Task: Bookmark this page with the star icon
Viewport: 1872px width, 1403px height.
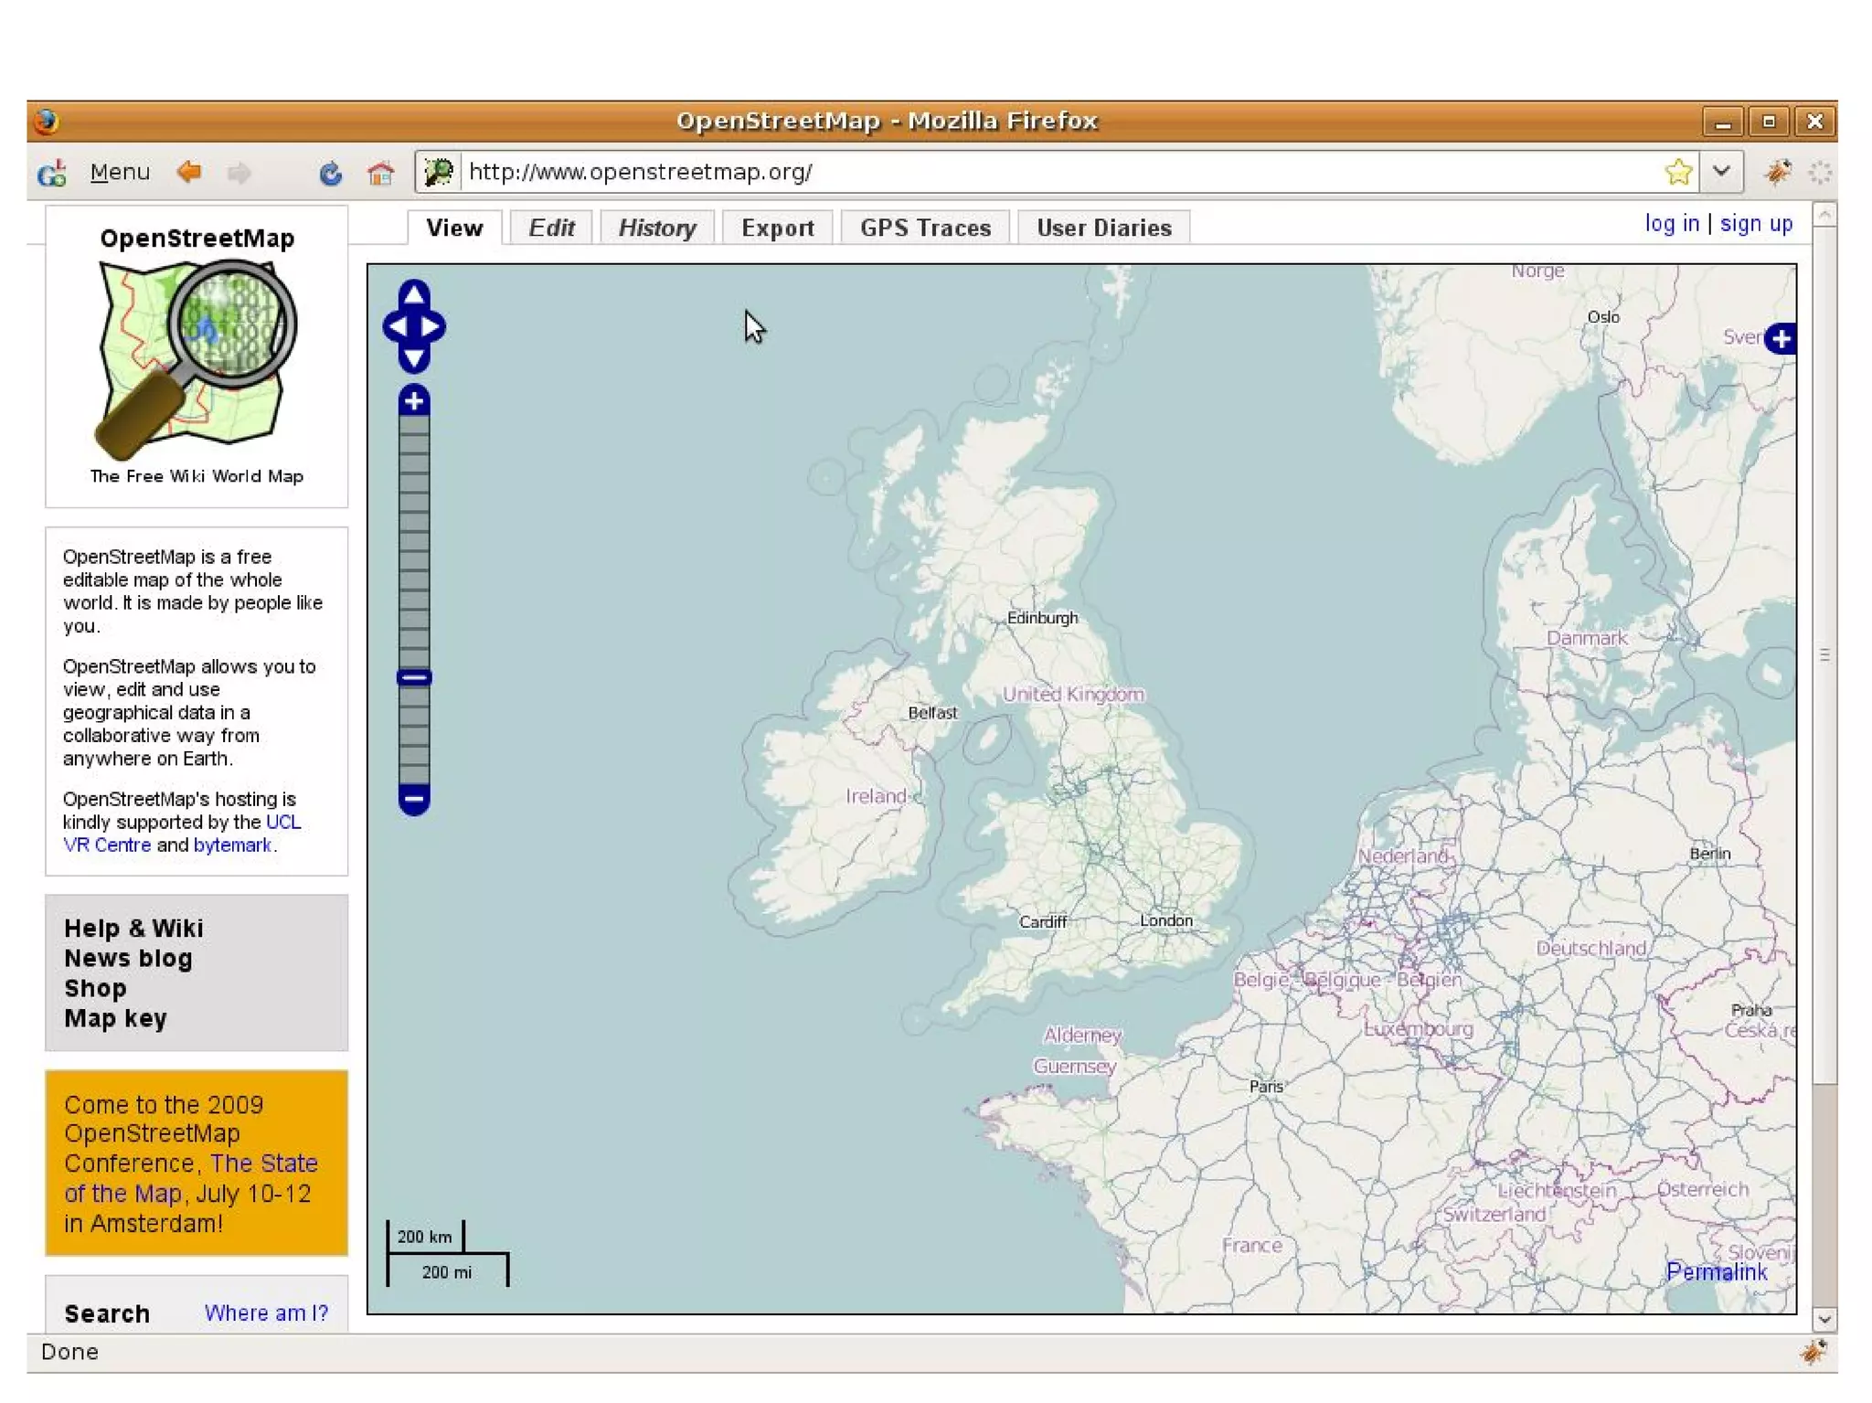Action: point(1678,172)
